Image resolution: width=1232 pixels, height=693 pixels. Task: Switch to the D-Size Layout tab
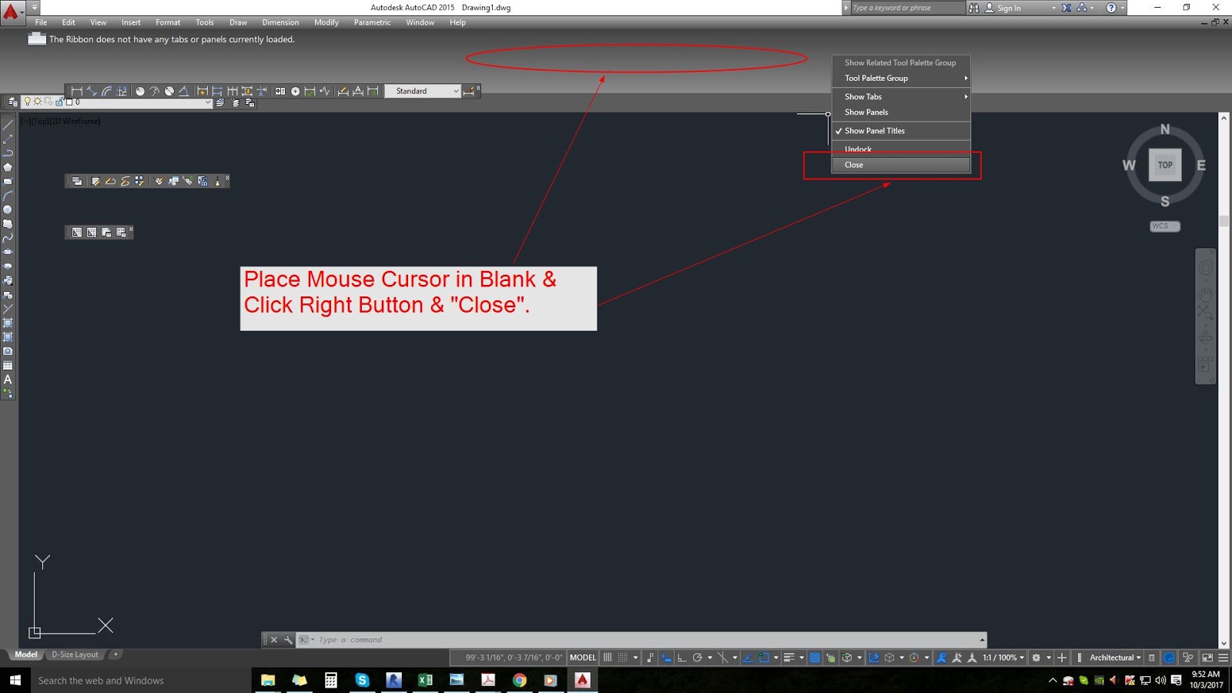[75, 654]
